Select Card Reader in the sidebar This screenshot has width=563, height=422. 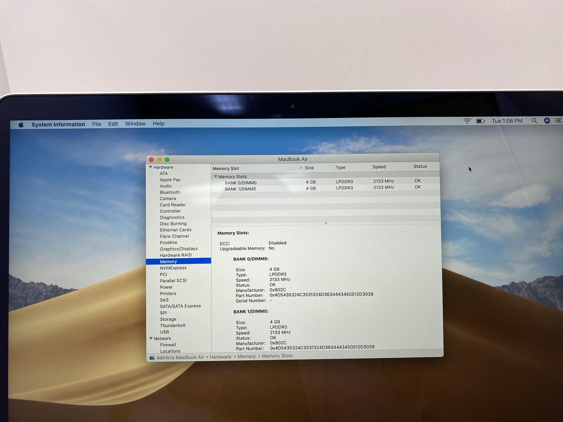pyautogui.click(x=173, y=205)
